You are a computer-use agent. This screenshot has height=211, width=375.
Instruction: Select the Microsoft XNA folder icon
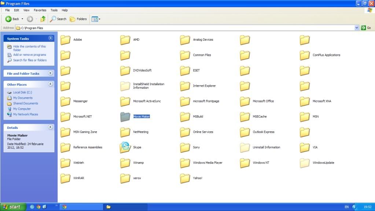click(x=305, y=101)
